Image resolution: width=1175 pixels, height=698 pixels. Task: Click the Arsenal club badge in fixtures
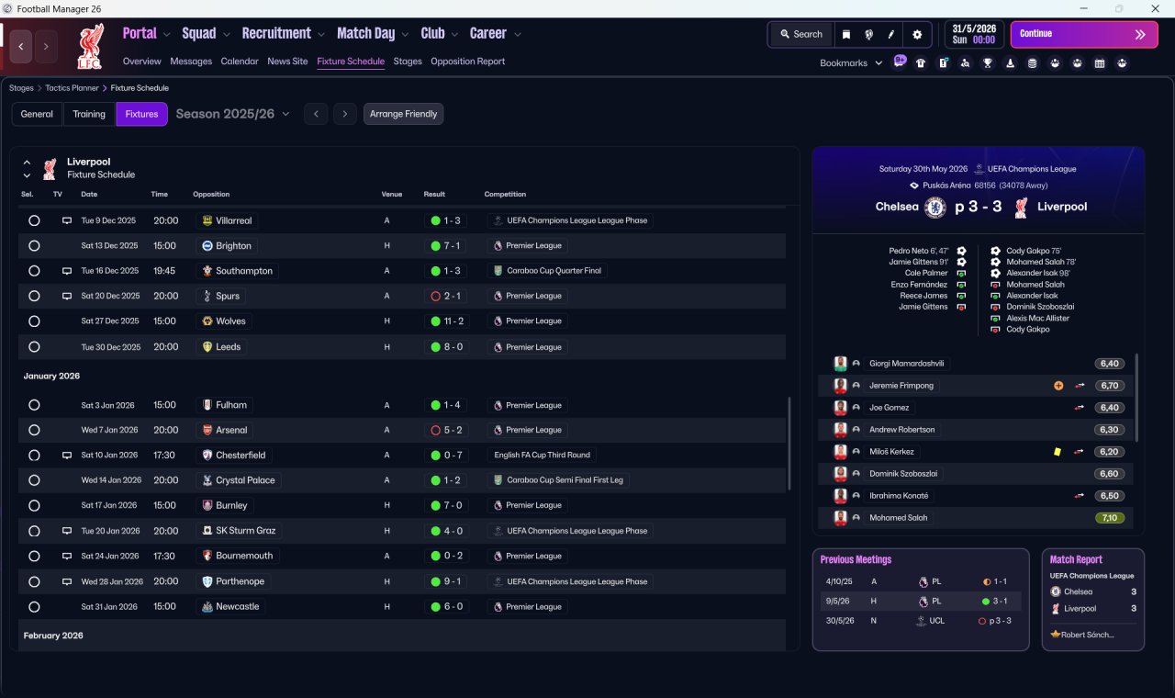(207, 430)
